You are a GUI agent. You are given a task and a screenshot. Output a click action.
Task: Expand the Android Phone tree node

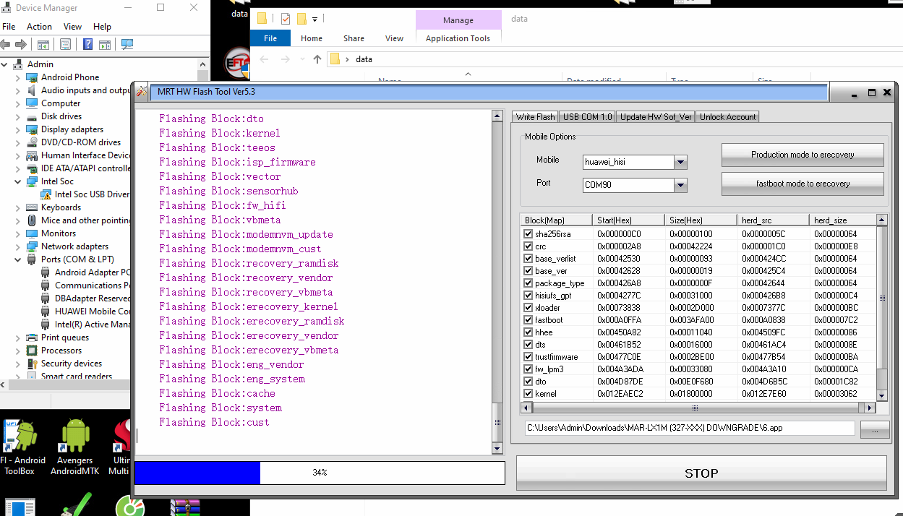[18, 77]
